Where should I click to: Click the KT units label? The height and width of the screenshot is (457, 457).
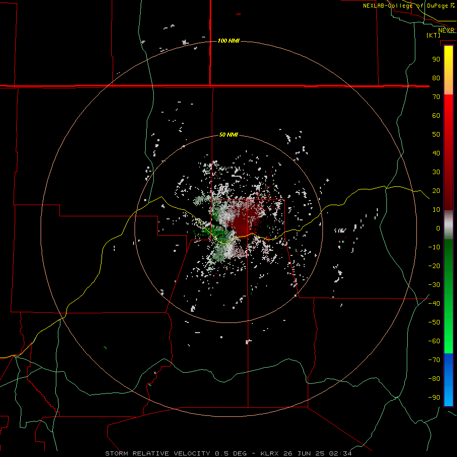click(x=433, y=35)
